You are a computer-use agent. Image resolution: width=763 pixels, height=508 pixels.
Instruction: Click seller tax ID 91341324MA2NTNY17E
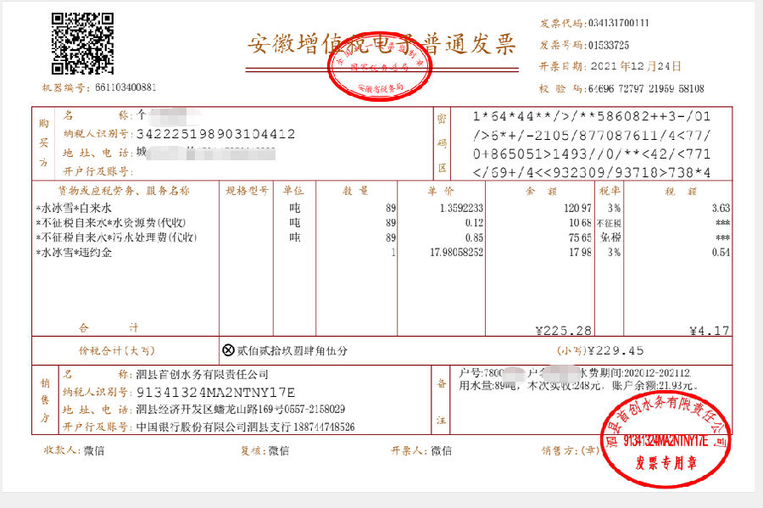[x=215, y=392]
